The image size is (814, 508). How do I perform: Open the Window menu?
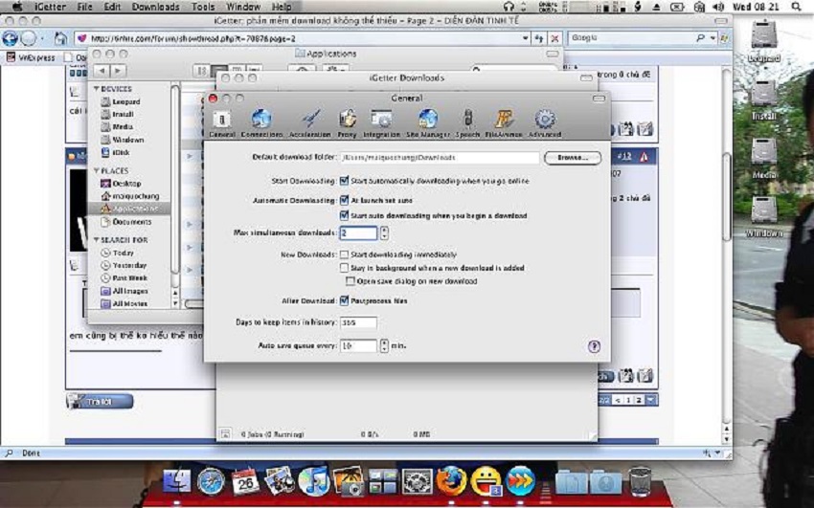243,7
